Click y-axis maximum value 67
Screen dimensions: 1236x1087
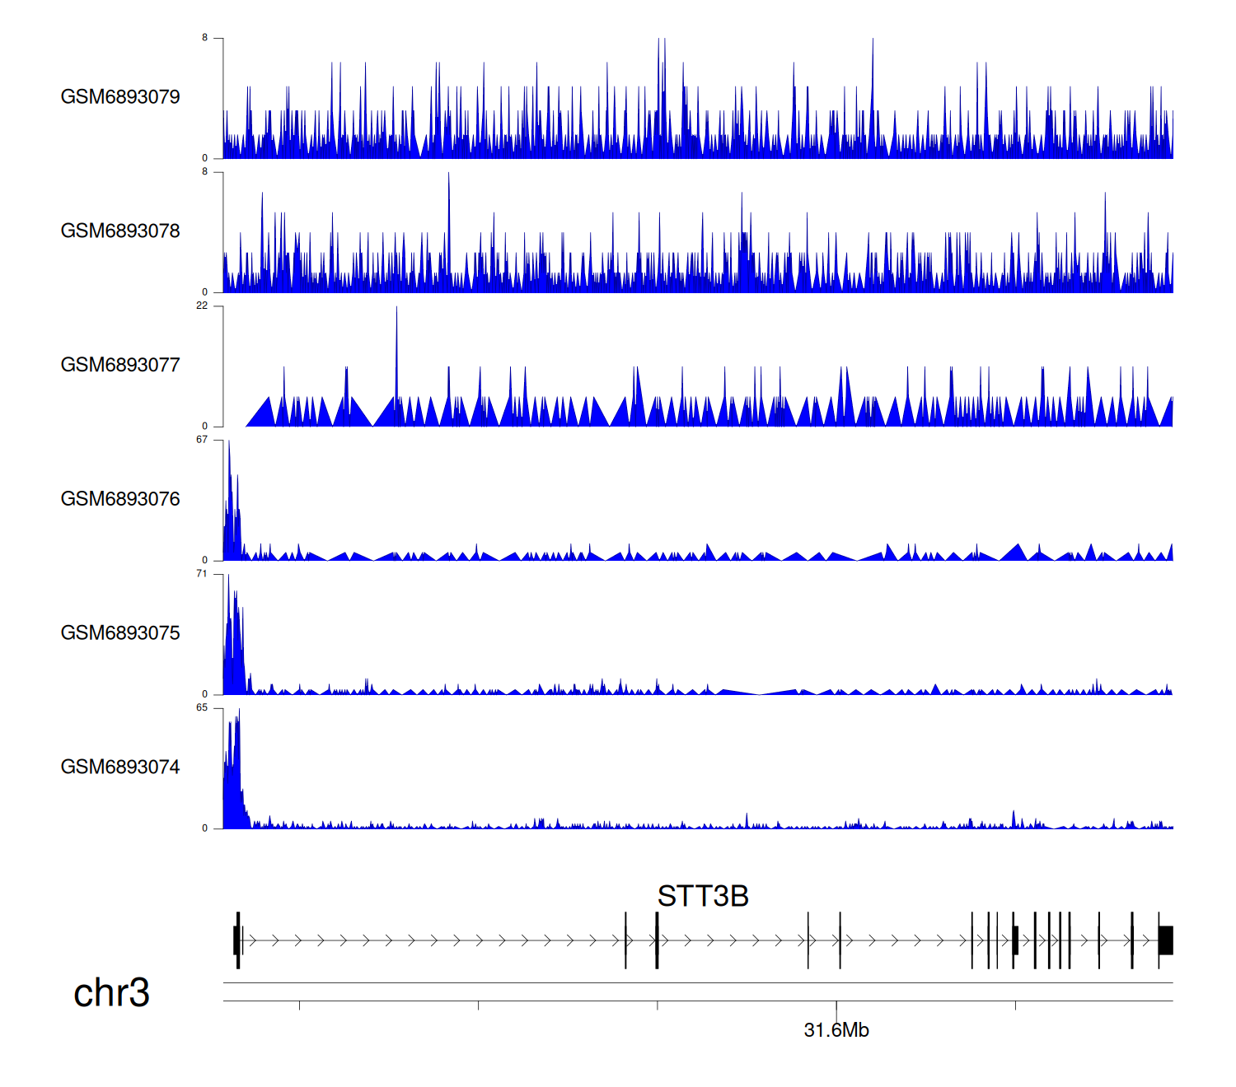pyautogui.click(x=202, y=440)
